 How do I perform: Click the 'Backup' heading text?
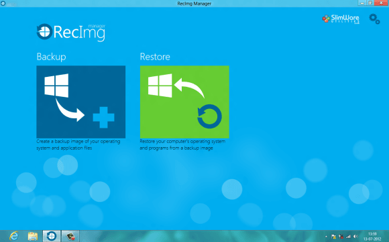click(x=52, y=57)
